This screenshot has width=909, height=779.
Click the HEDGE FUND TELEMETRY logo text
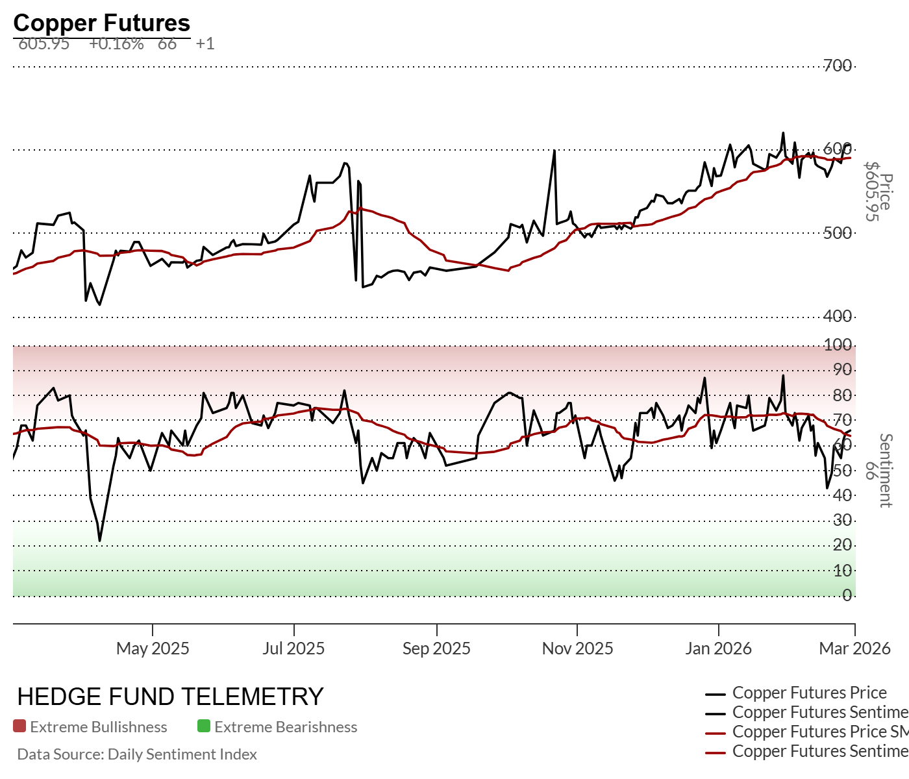pos(170,697)
